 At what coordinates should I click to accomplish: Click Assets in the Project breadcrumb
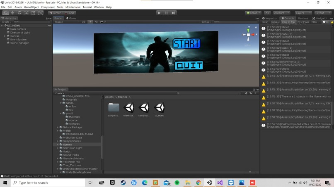tap(109, 97)
